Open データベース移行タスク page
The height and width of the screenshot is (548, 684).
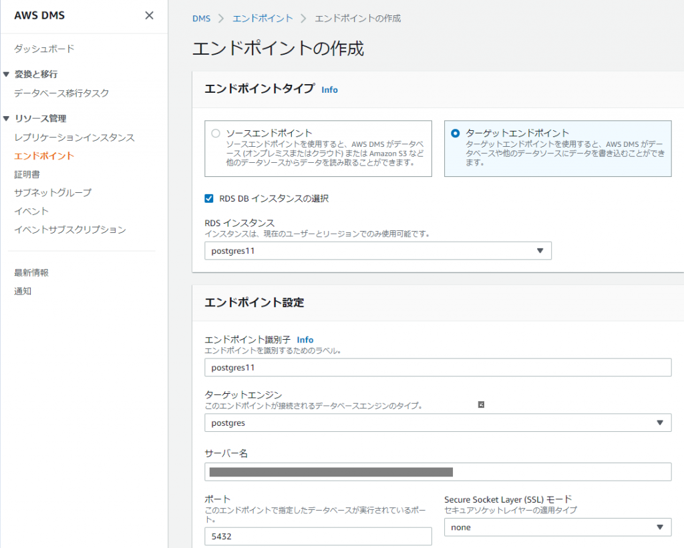(61, 93)
